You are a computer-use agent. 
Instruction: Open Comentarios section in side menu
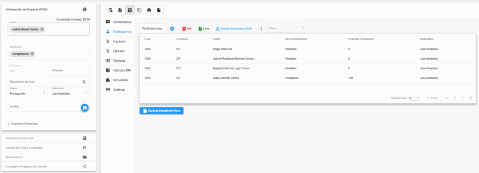point(119,22)
